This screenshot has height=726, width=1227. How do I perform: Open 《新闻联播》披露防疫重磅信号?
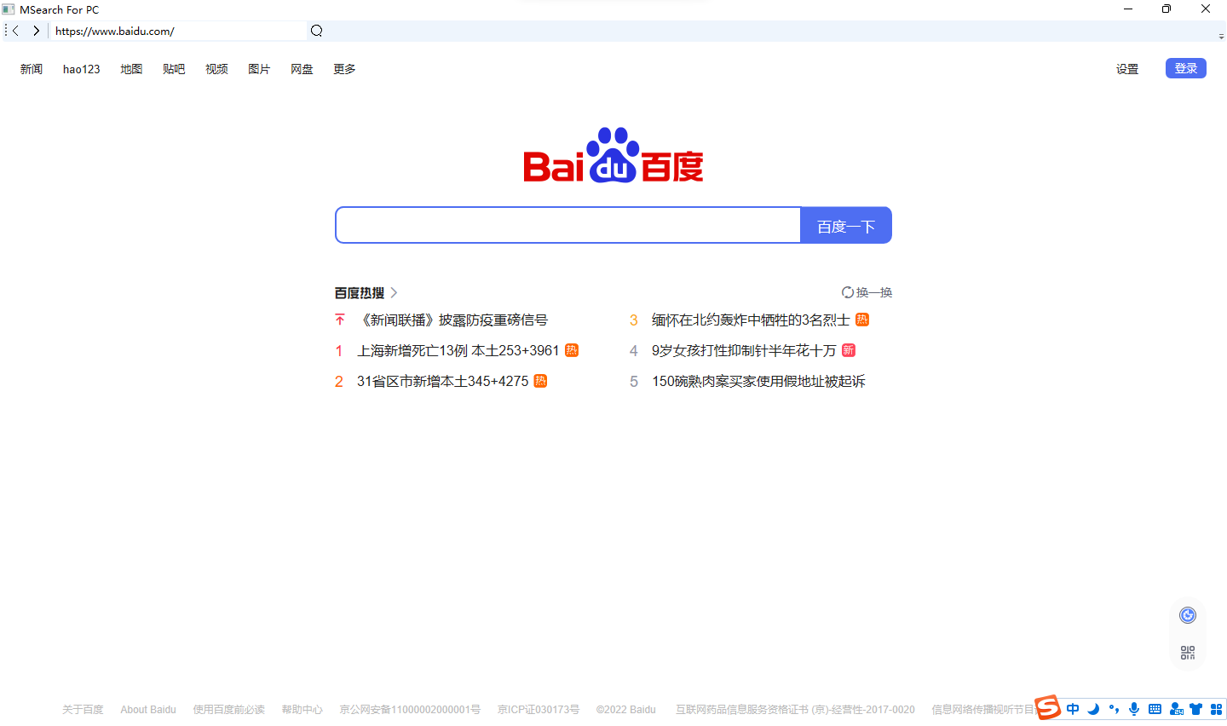click(x=452, y=320)
